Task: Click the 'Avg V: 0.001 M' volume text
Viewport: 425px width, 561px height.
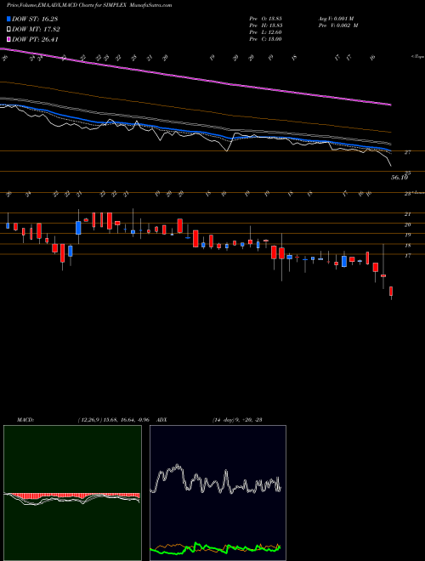Action: [337, 19]
